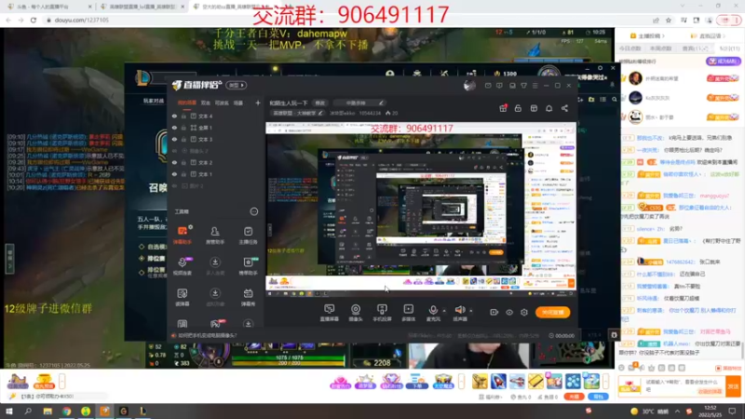Open the notification bell in the streaming app

click(x=549, y=108)
